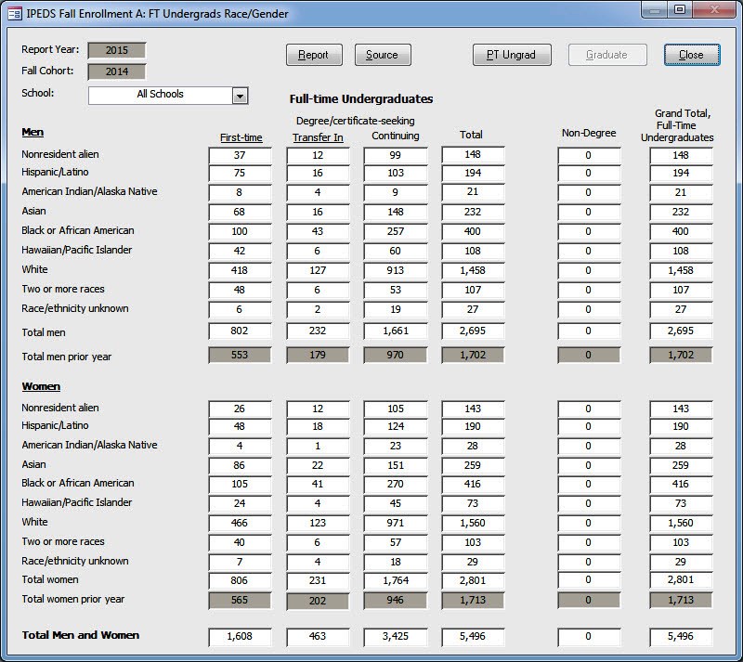Select Total men prior year Total field

pyautogui.click(x=473, y=355)
